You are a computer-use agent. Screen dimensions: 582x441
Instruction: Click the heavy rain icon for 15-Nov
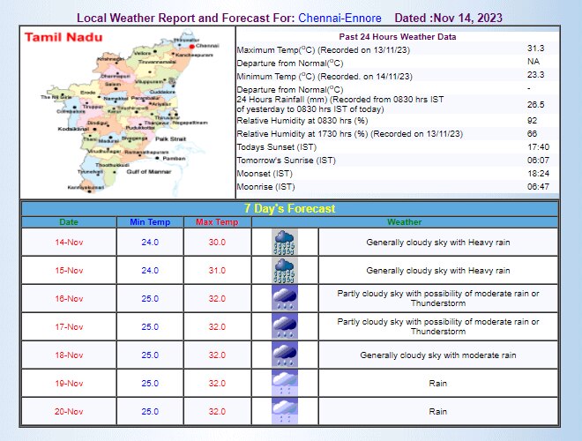click(284, 270)
